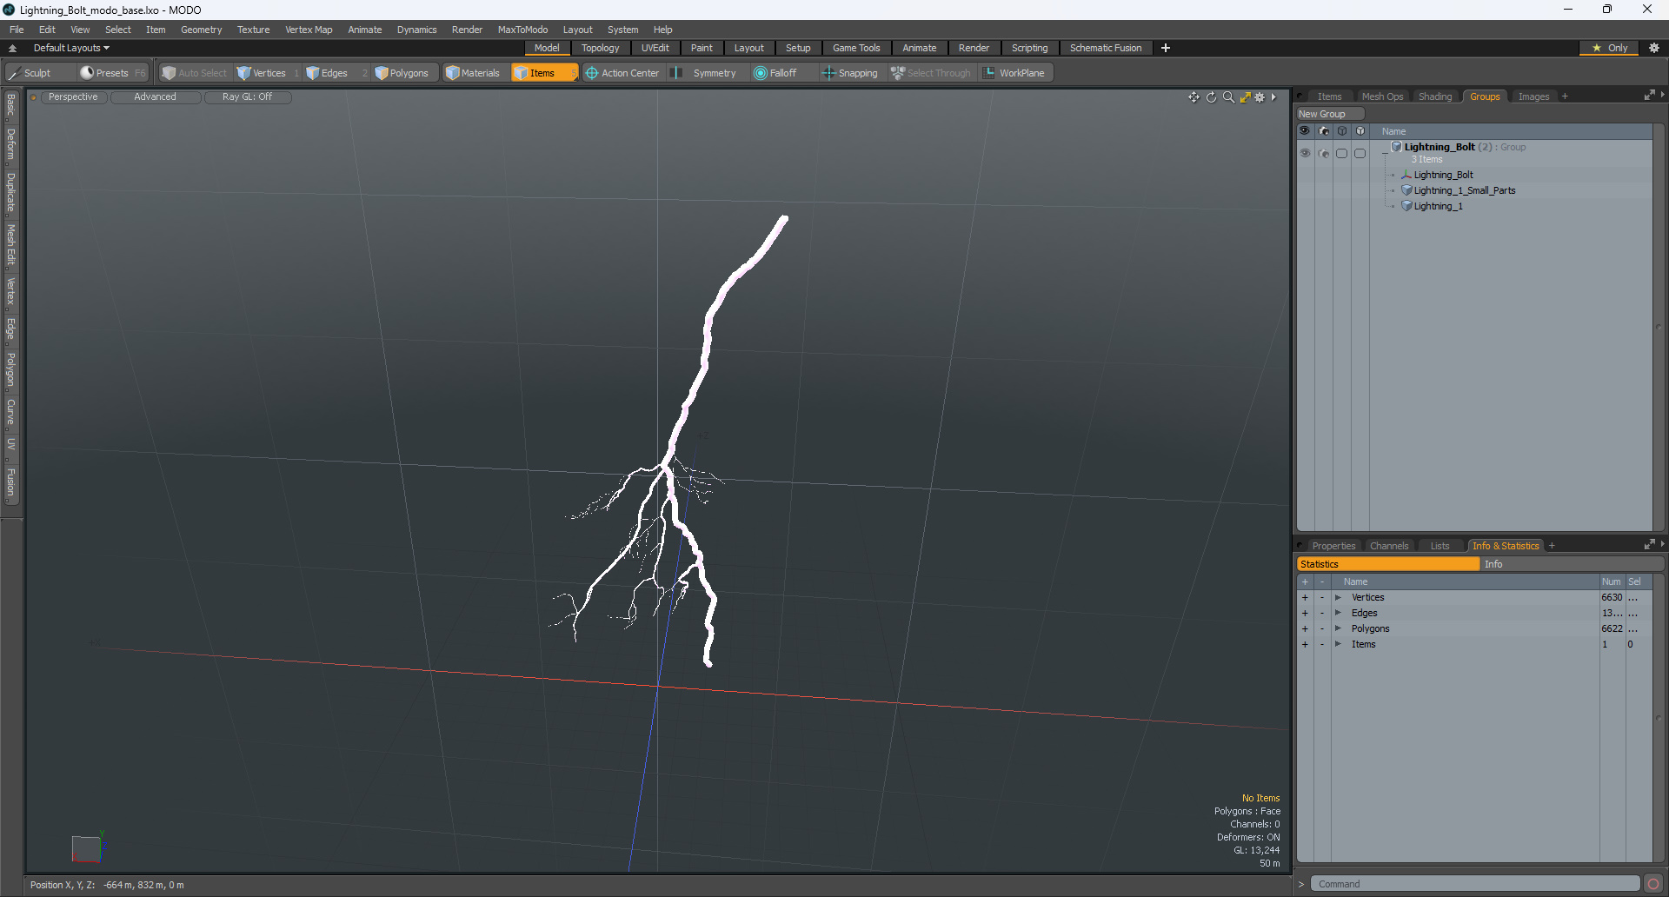Image resolution: width=1669 pixels, height=897 pixels.
Task: Click the Num column header
Action: (x=1612, y=581)
